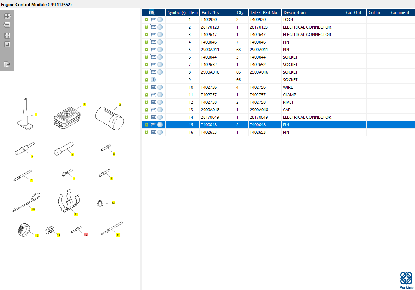Add WIRE T402756 to shopping cart
Image resolution: width=415 pixels, height=290 pixels.
click(153, 87)
